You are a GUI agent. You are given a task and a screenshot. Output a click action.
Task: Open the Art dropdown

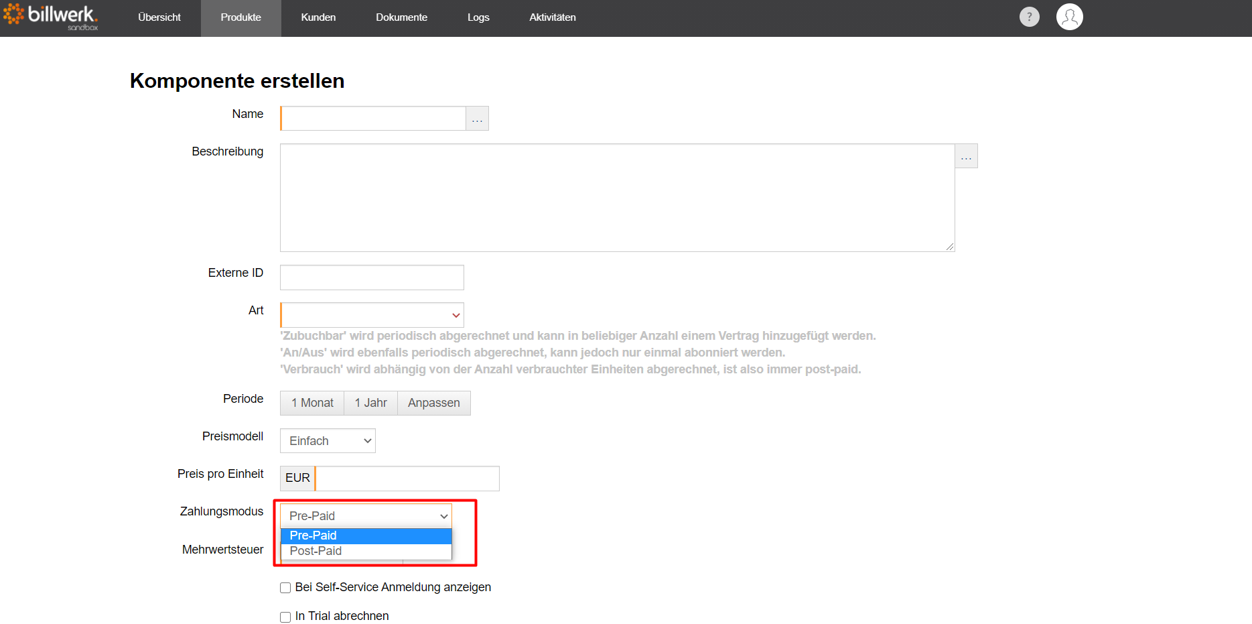tap(372, 315)
